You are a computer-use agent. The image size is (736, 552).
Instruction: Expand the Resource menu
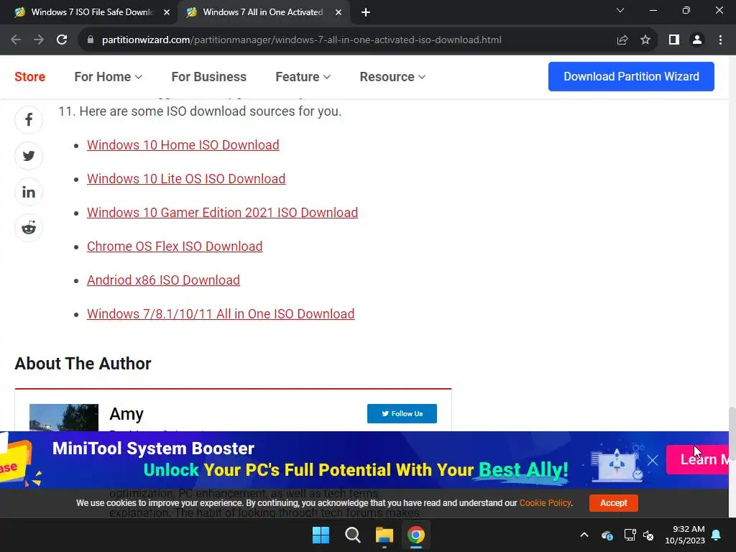pyautogui.click(x=392, y=76)
